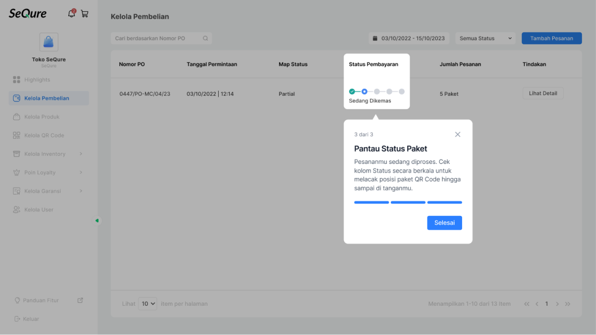Click the Tambah Pesanan button

coord(552,38)
